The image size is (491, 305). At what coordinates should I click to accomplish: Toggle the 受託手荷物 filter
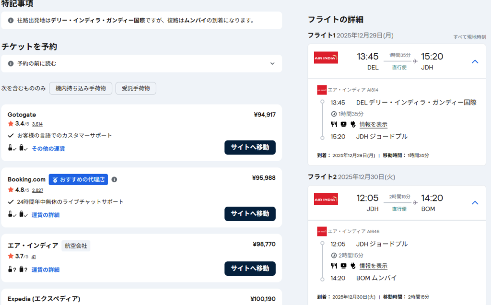pos(136,88)
